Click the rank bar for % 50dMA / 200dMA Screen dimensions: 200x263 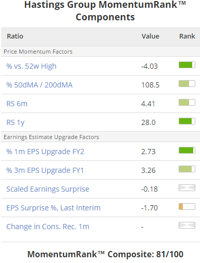pos(187,84)
